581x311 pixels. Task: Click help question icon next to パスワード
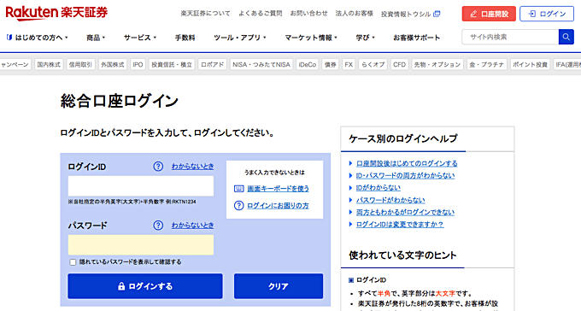158,225
